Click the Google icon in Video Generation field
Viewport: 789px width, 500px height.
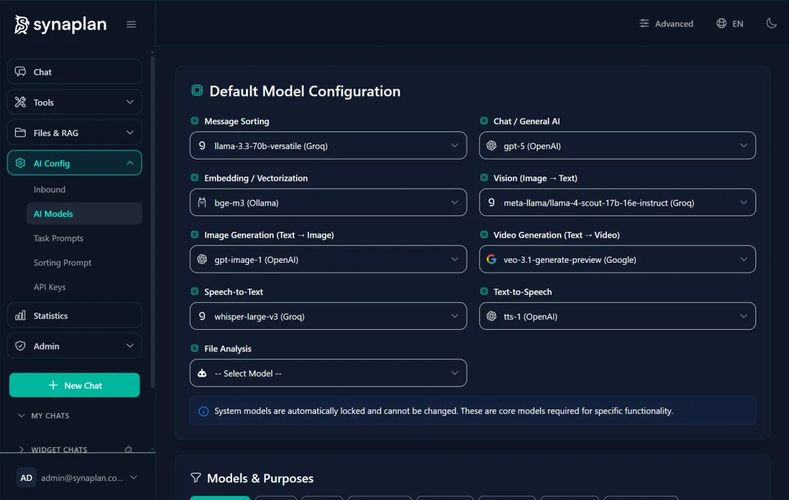pos(491,259)
